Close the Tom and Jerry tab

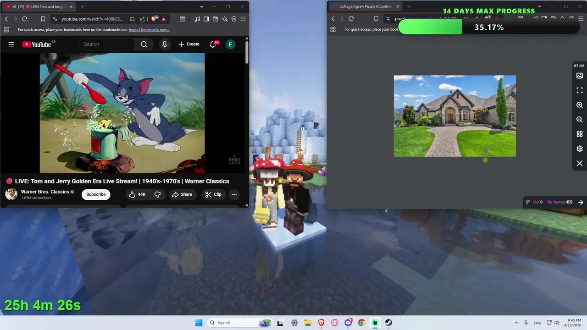coord(71,6)
